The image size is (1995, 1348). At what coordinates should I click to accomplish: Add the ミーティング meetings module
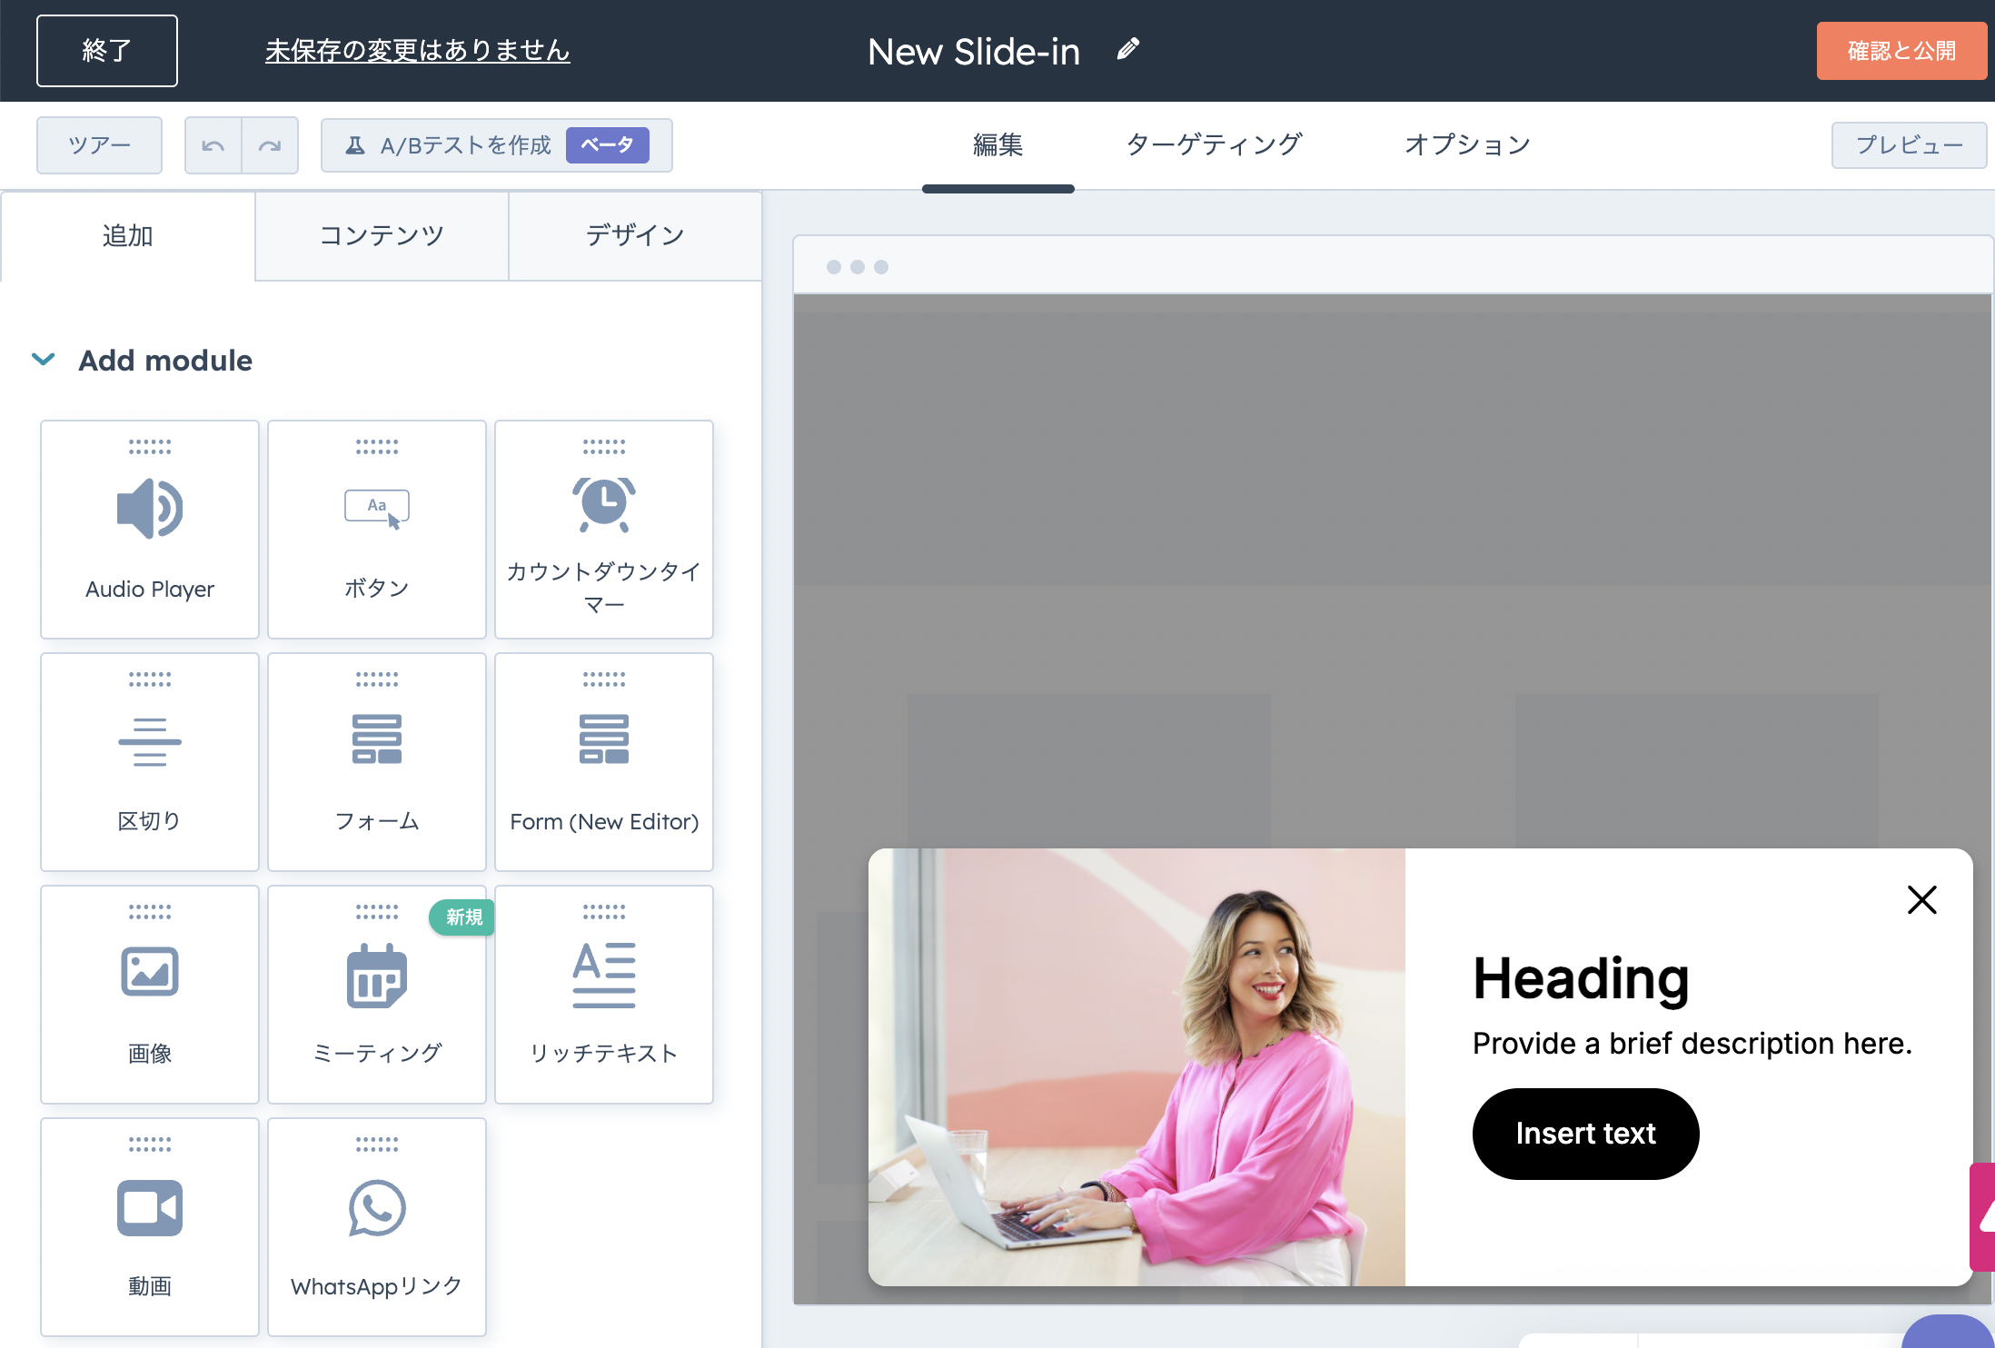(377, 995)
